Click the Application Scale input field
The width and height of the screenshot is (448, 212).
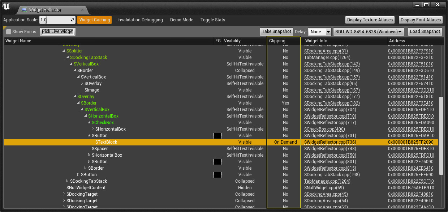[54, 20]
